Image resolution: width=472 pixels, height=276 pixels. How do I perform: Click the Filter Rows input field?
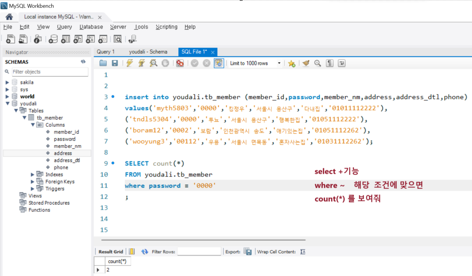point(199,251)
